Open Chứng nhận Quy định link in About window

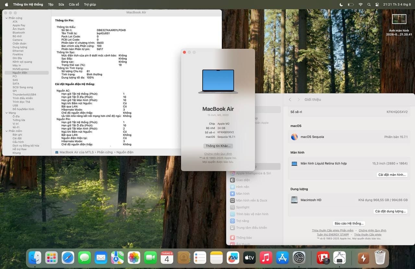point(218,154)
